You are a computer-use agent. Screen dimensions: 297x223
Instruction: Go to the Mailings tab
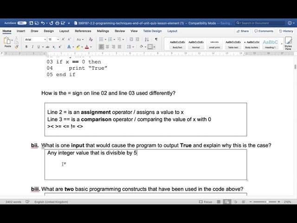(103, 31)
